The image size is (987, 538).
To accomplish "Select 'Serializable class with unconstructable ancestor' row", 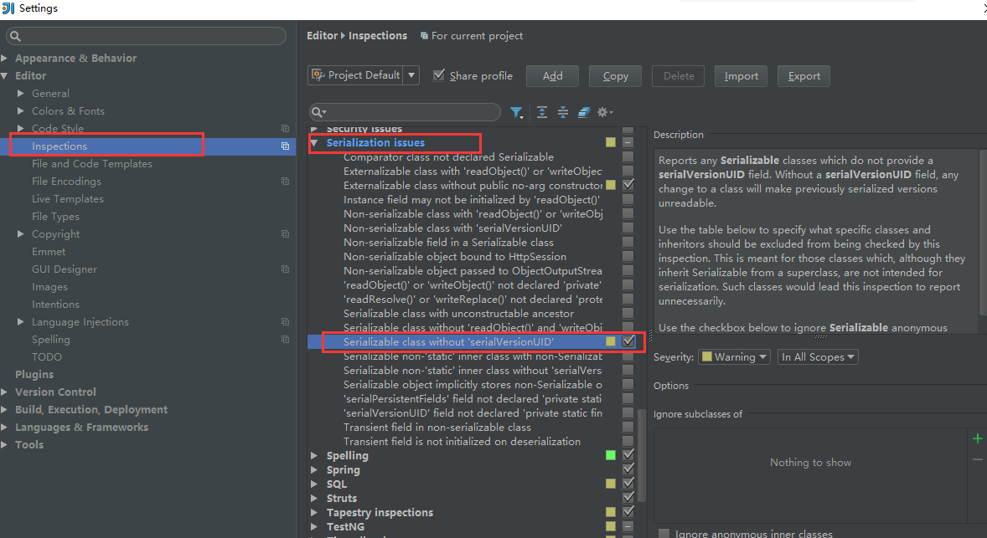I will (x=458, y=313).
